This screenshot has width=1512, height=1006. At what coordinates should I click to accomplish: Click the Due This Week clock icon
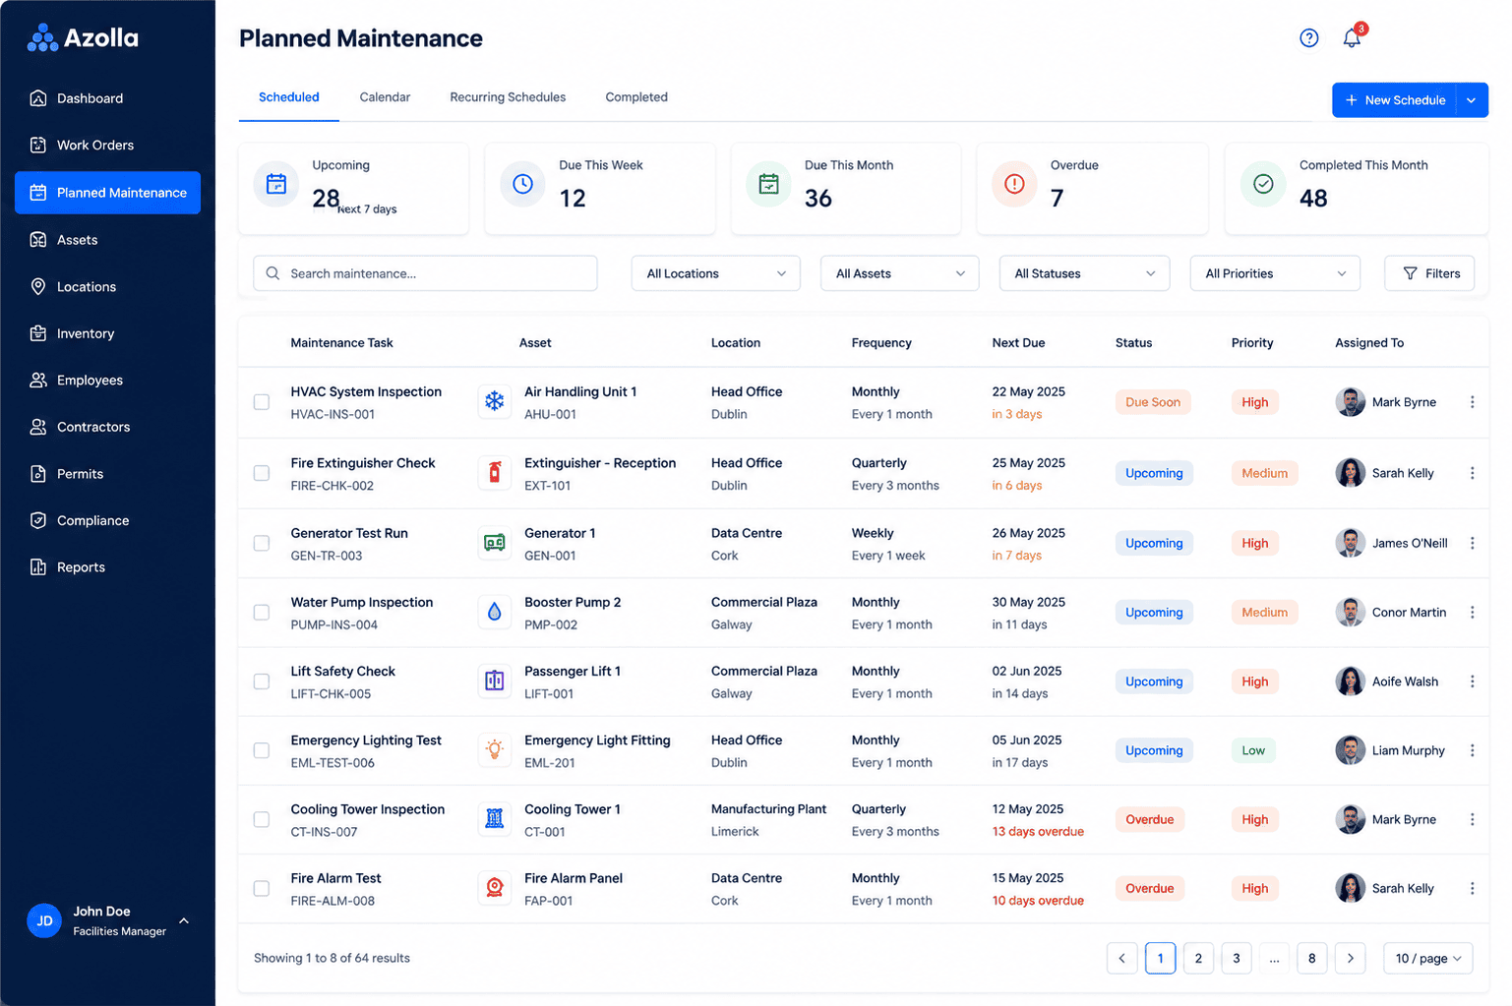pyautogui.click(x=522, y=184)
